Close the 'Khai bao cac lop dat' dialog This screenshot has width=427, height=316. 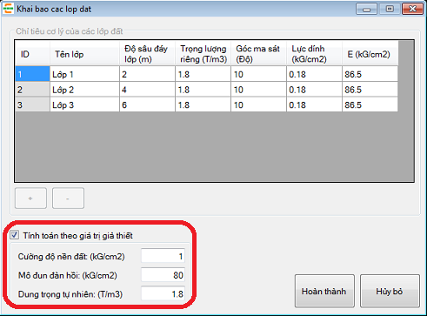[413, 9]
